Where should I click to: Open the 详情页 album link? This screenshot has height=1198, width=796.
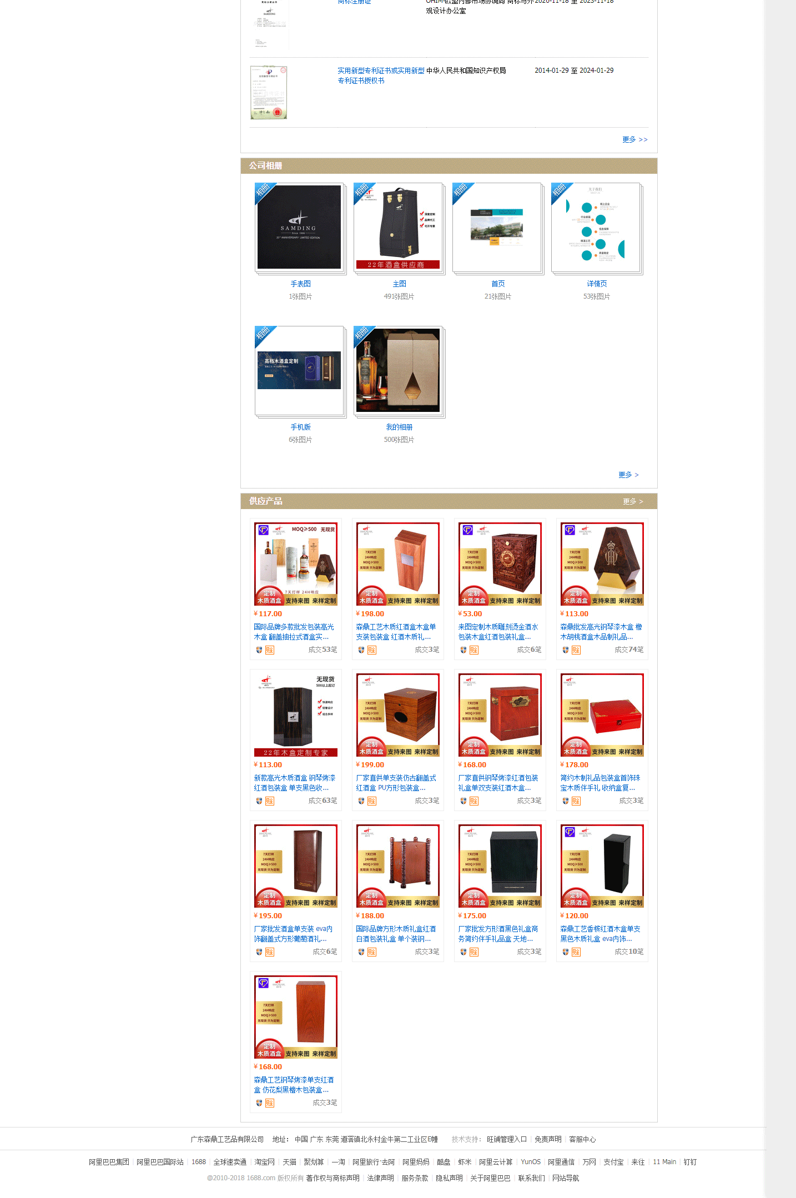(597, 284)
